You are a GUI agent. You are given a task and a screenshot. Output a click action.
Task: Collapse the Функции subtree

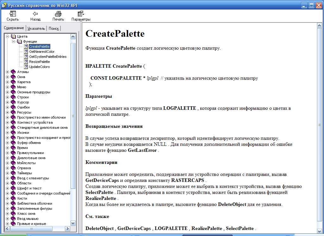point(13,41)
